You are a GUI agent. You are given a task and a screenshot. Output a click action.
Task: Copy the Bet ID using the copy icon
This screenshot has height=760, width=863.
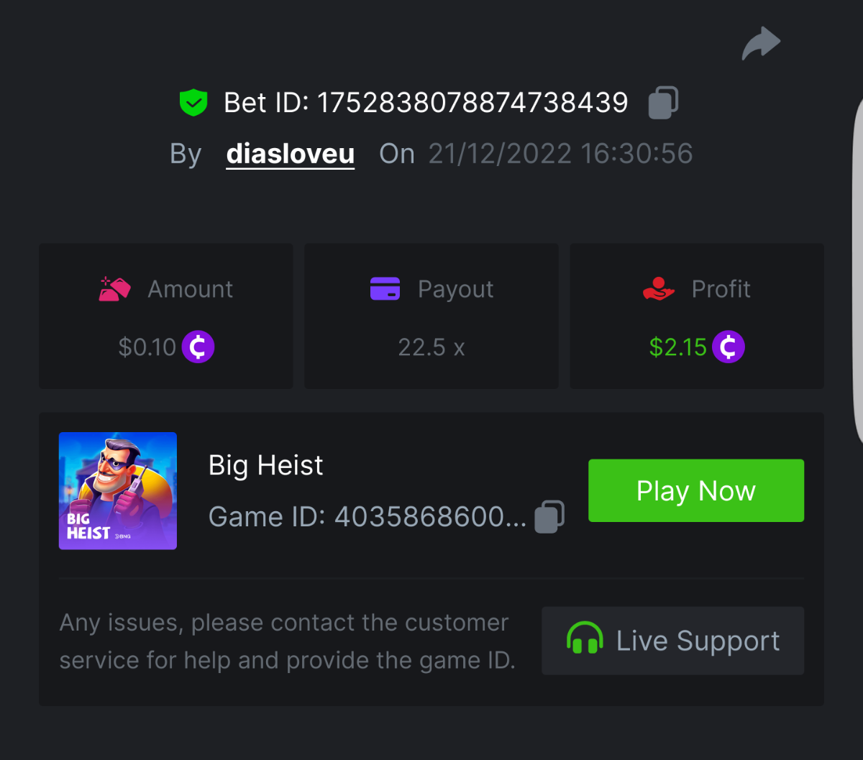tap(663, 103)
